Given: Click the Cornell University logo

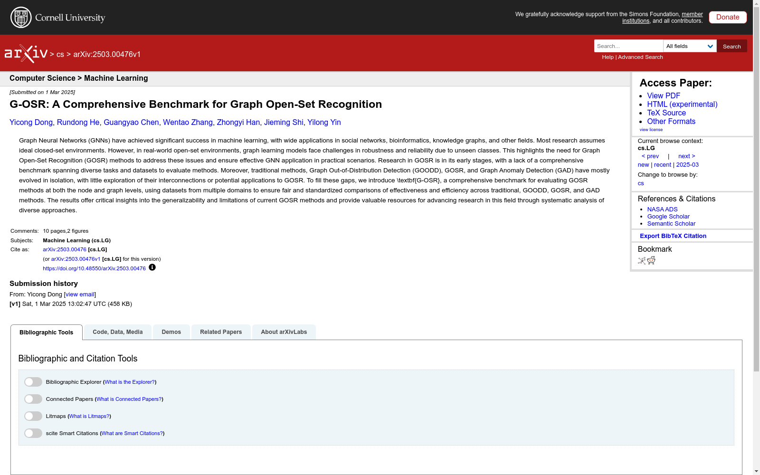Looking at the screenshot, I should (57, 17).
